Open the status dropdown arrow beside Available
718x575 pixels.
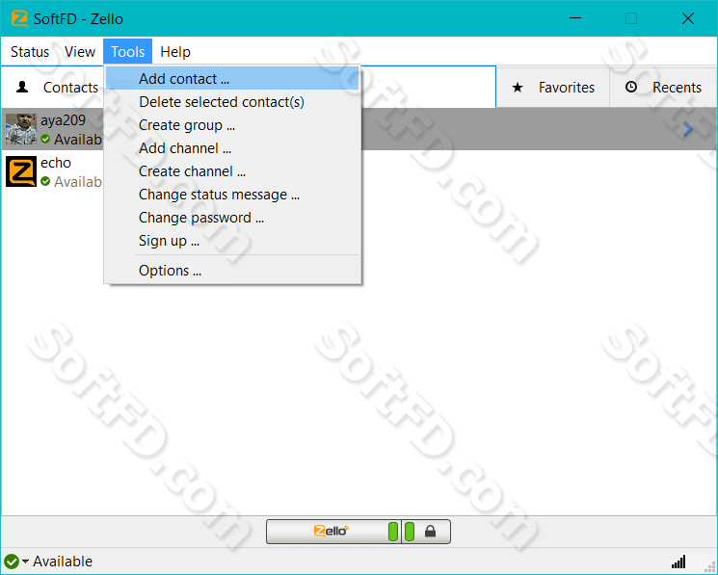pos(25,562)
